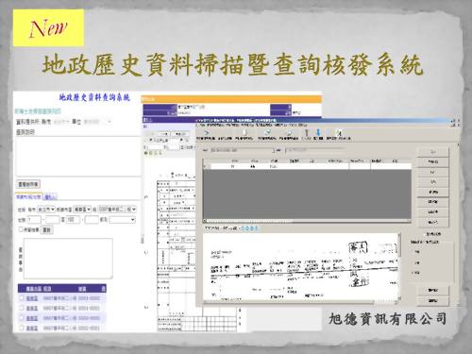
Task: Open the combo box above the front window grid
Action: click(243, 150)
